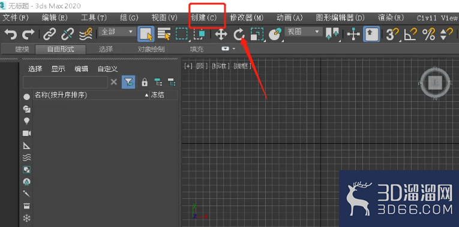The image size is (459, 227).
Task: Choose the Select and Scale tool
Action: (x=257, y=34)
